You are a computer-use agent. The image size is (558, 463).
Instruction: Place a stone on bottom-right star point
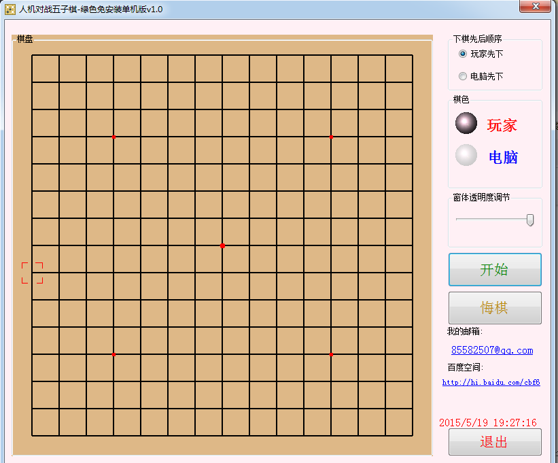coord(331,355)
